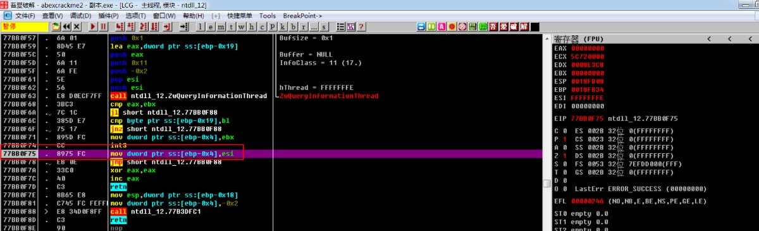Restart the debugged program with the rewind icon
The height and width of the screenshot is (231, 759).
click(x=66, y=27)
